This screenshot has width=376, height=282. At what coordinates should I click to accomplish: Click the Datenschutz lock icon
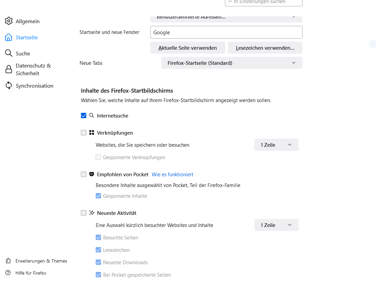pos(9,69)
